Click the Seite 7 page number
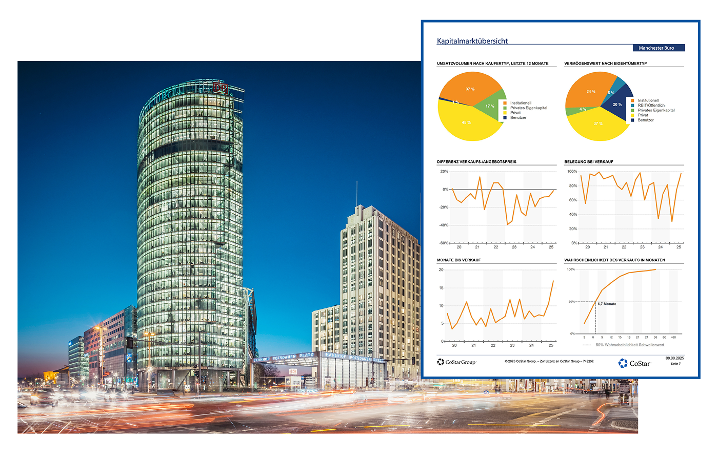 tap(675, 364)
